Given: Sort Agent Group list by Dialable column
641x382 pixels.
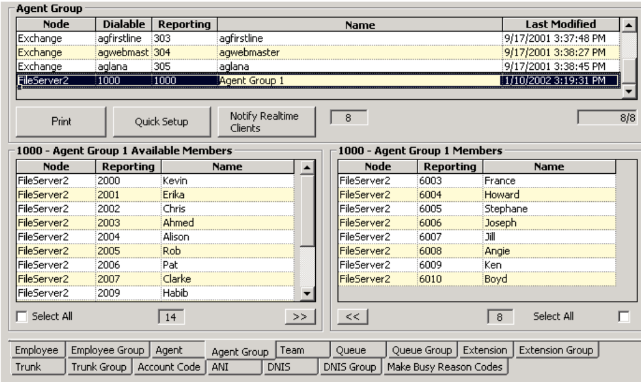Looking at the screenshot, I should coord(124,24).
